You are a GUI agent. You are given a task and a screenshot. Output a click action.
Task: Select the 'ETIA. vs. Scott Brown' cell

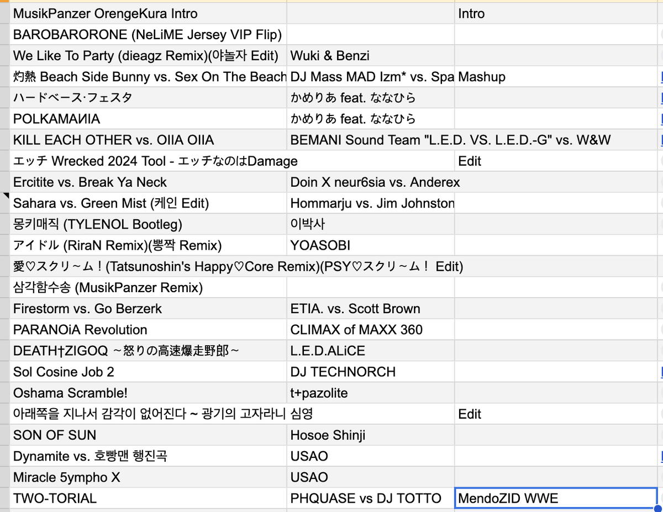371,309
